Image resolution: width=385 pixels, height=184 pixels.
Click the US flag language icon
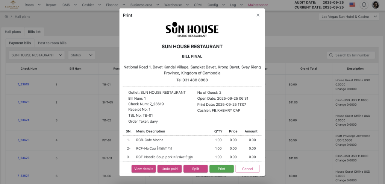[x=352, y=5]
